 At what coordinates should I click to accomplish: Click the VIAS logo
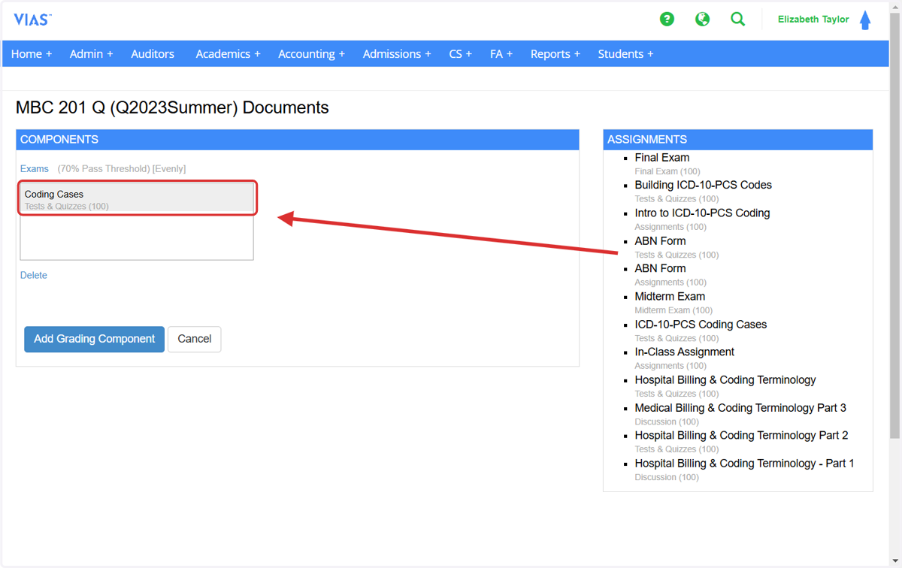[33, 20]
